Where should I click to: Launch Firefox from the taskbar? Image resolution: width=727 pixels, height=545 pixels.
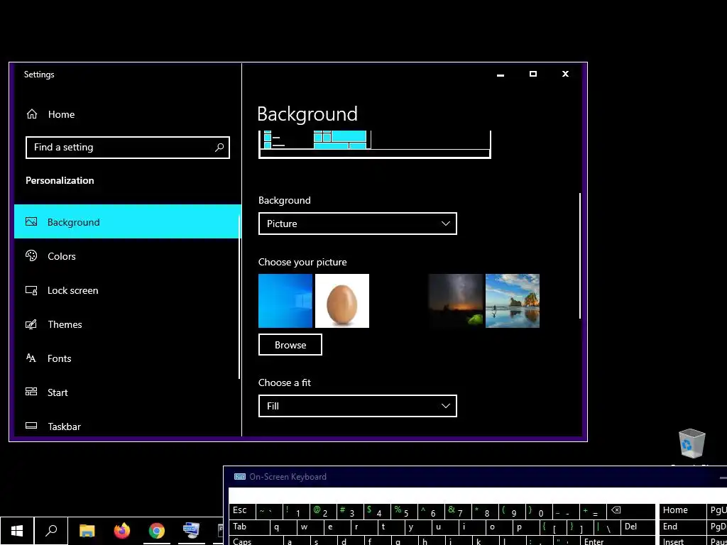[x=122, y=531]
